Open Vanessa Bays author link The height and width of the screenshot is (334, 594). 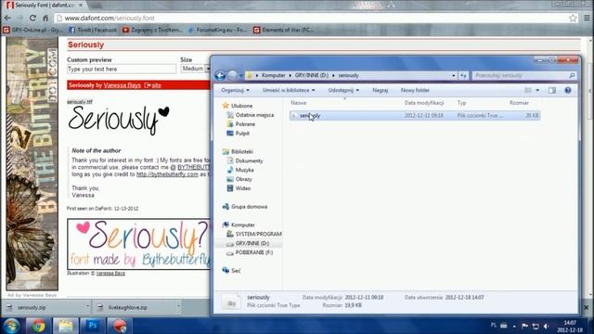pos(122,85)
